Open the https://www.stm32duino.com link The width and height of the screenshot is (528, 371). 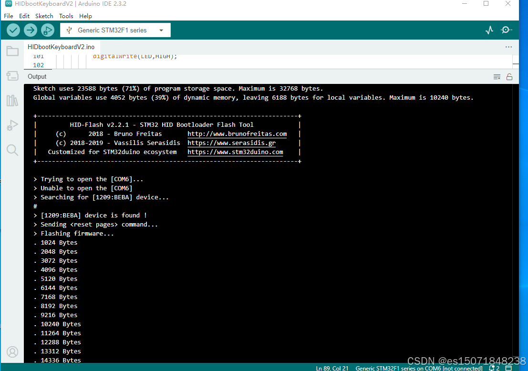(x=235, y=152)
